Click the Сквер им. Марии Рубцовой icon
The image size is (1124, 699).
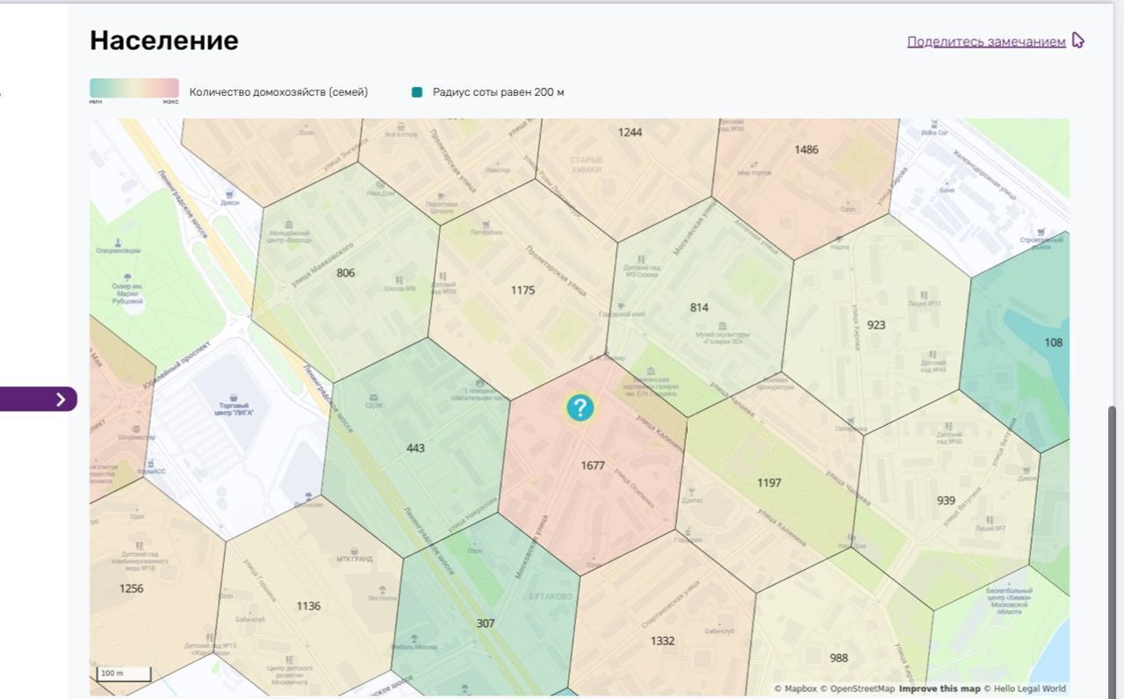click(x=127, y=277)
